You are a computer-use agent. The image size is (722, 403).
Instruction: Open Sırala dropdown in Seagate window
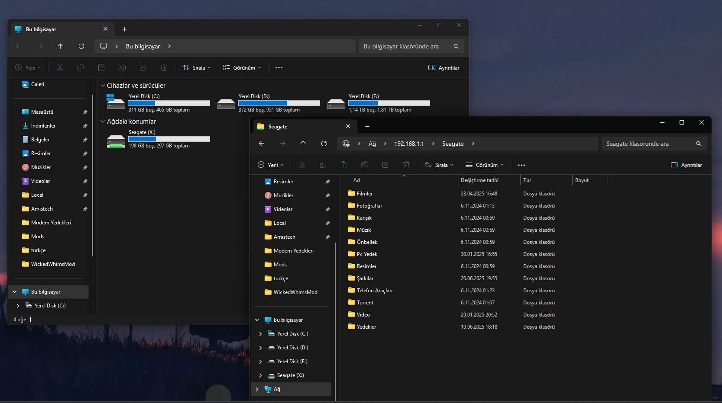(x=439, y=165)
